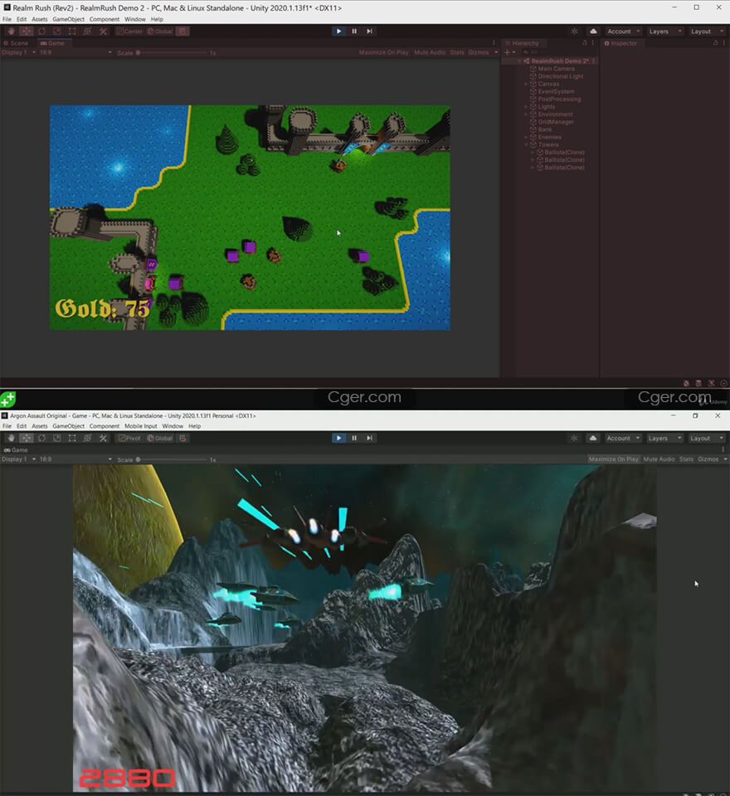Toggle Global handle rotation in Argon Assault toolbar
This screenshot has height=796, width=730.
[160, 438]
